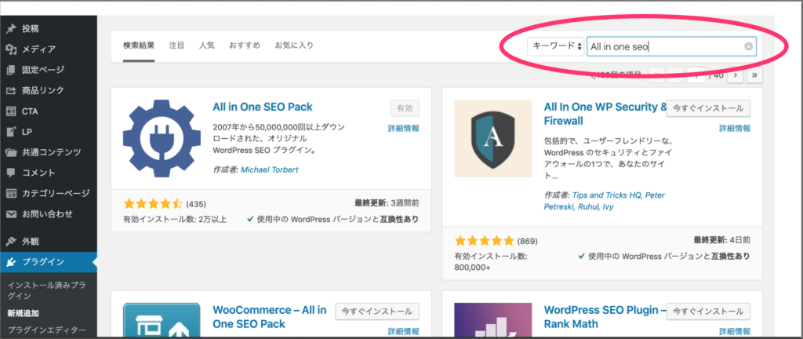Open the 外観 sidebar menu

pyautogui.click(x=33, y=241)
